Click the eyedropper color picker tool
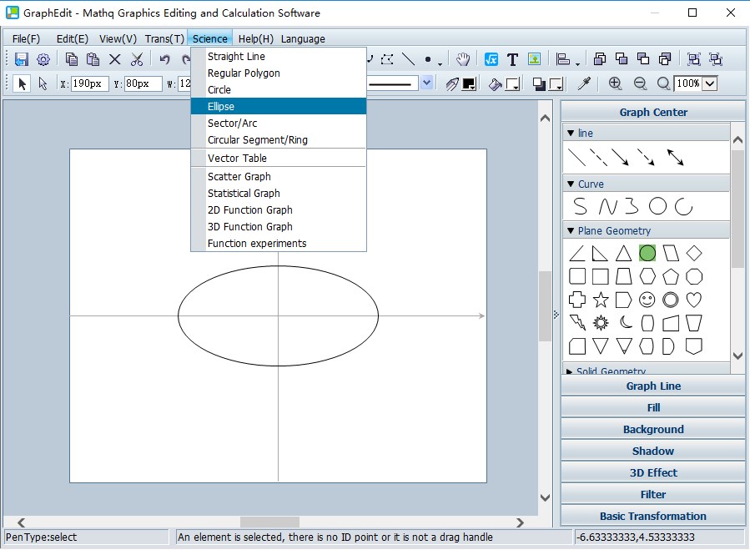 pos(584,83)
